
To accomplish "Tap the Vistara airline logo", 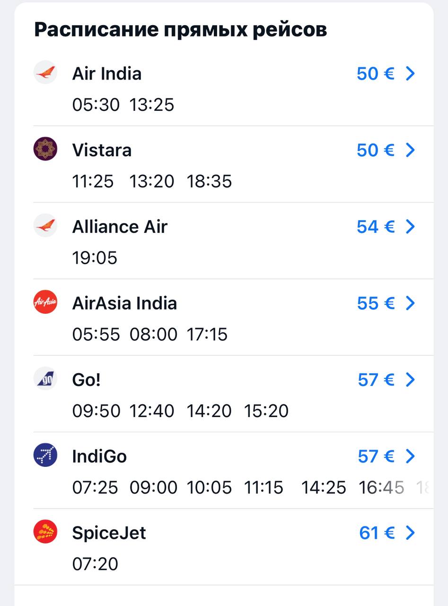I will 45,150.
